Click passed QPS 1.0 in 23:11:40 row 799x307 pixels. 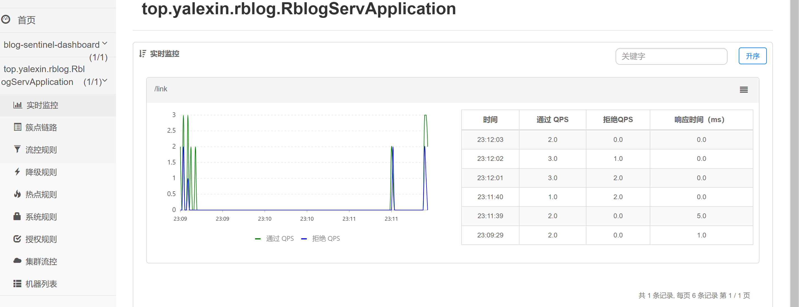coord(553,197)
